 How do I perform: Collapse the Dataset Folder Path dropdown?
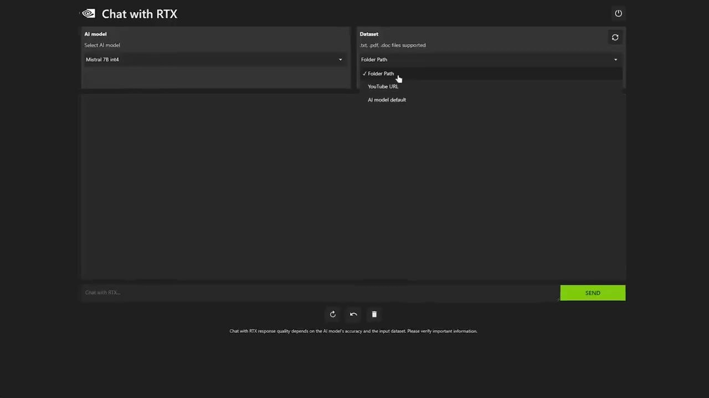(x=490, y=59)
